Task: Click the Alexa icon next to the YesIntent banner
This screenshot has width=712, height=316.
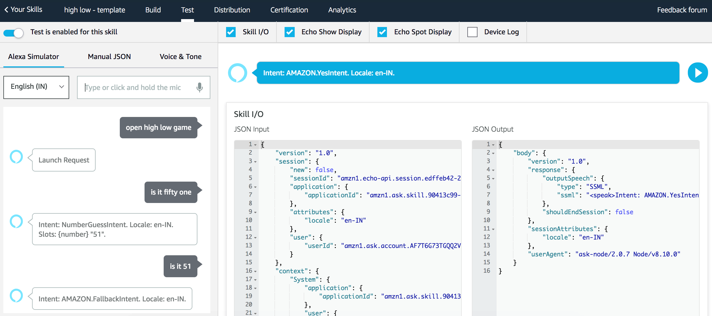Action: (238, 73)
